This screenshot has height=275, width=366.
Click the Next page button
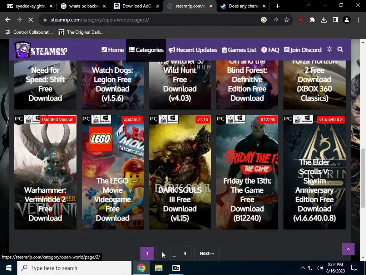[207, 253]
